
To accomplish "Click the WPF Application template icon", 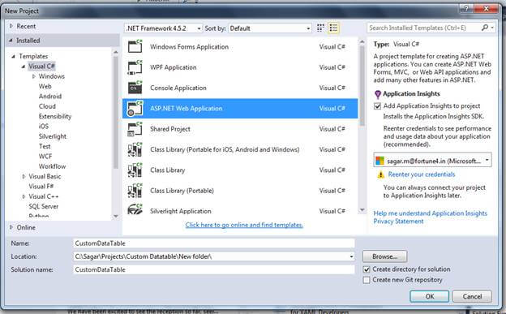I will (x=135, y=67).
